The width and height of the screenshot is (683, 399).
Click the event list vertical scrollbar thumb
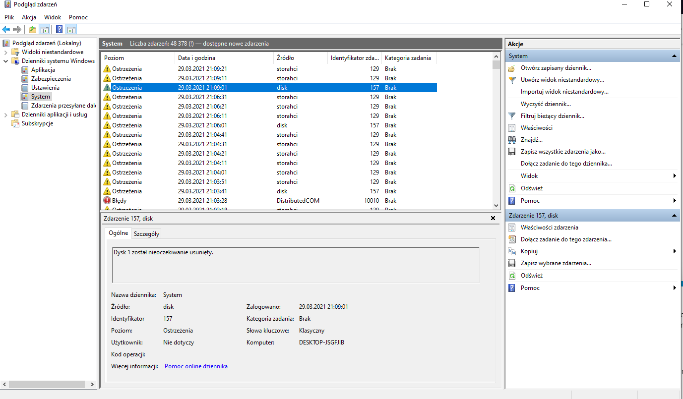click(x=496, y=64)
